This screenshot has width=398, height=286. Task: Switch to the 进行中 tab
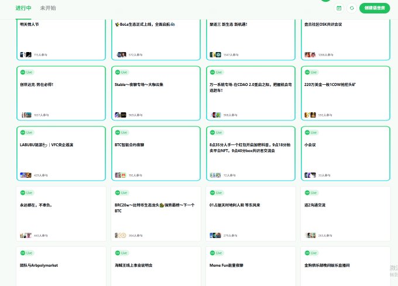[x=23, y=8]
